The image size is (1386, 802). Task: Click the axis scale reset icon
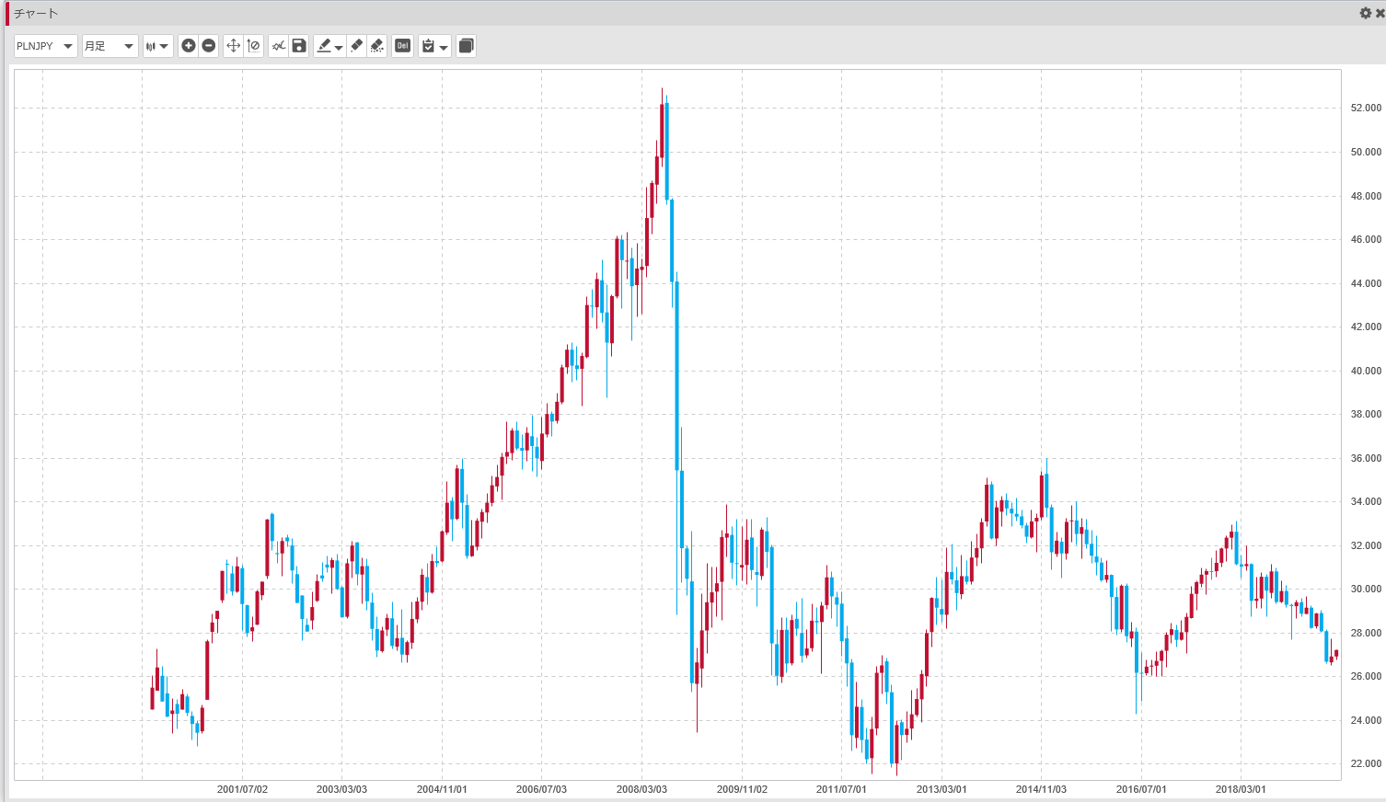254,46
